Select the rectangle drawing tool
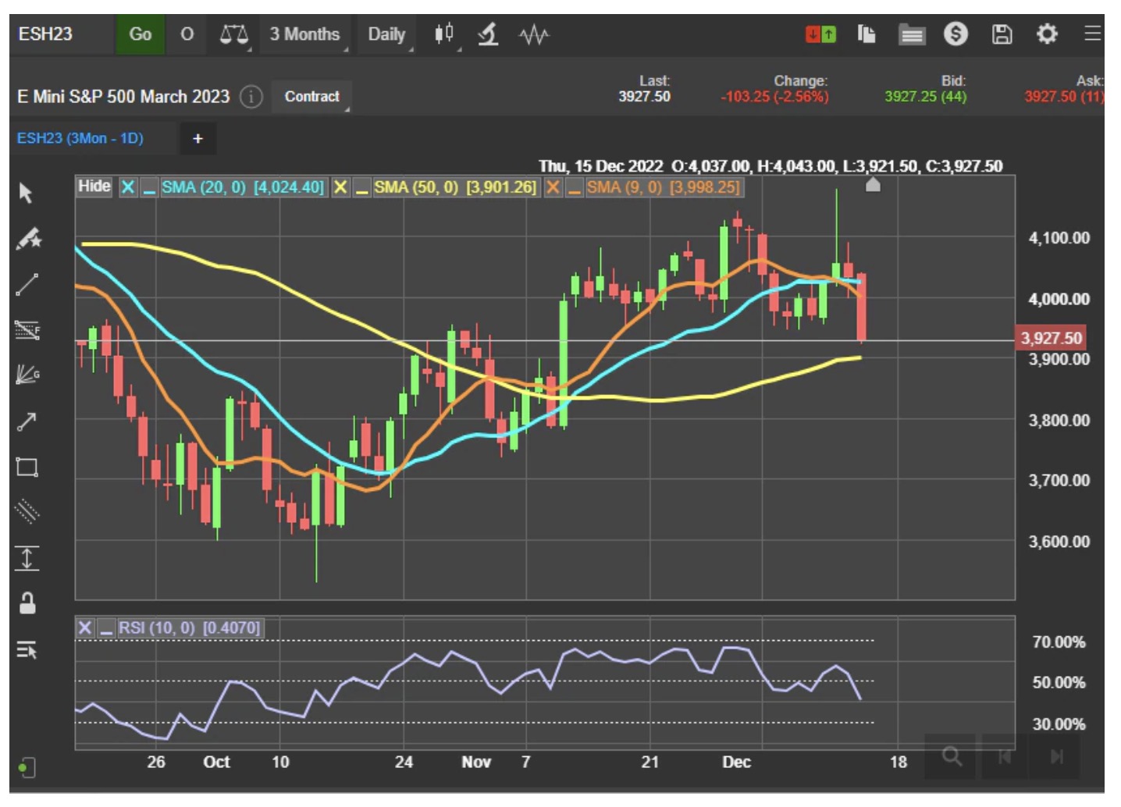Screen dimensions: 1121x807 [27, 467]
